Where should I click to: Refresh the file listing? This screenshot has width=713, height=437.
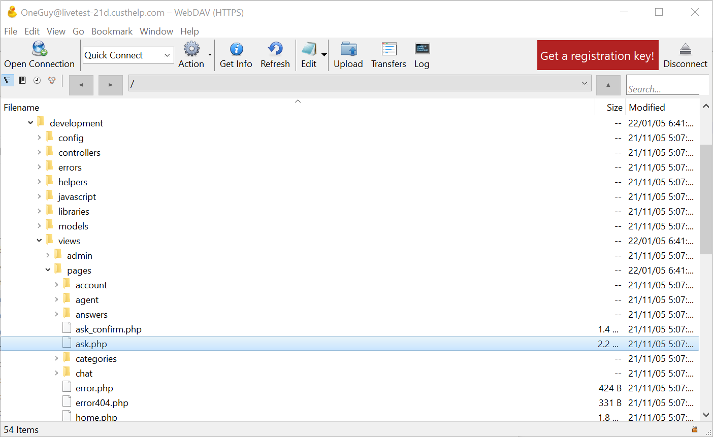[275, 49]
